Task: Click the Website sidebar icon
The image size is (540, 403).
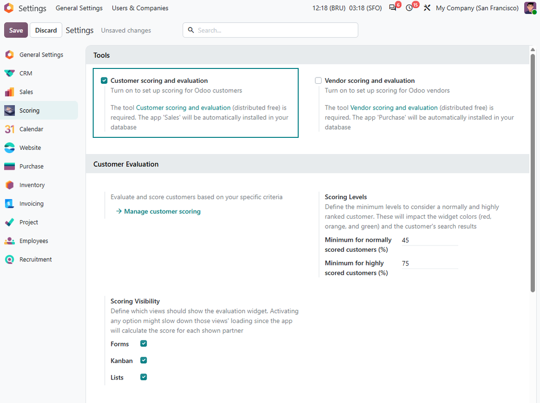Action: pyautogui.click(x=10, y=148)
